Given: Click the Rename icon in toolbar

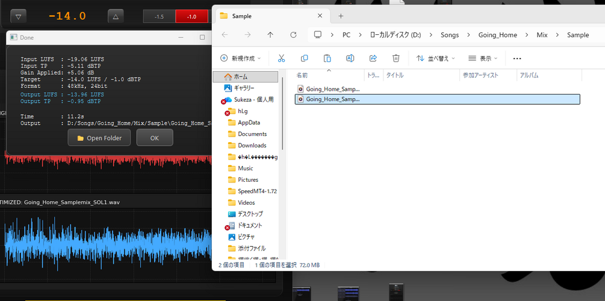Looking at the screenshot, I should 350,58.
